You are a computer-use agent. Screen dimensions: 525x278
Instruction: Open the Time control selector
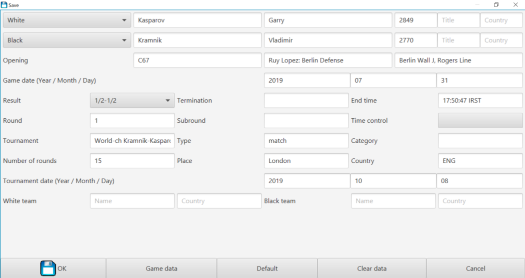tap(480, 121)
